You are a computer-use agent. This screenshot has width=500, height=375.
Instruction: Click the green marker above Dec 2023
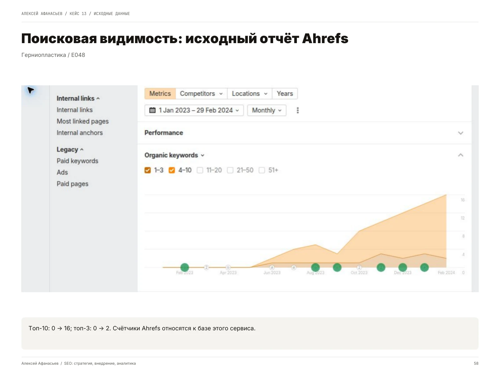pos(403,267)
